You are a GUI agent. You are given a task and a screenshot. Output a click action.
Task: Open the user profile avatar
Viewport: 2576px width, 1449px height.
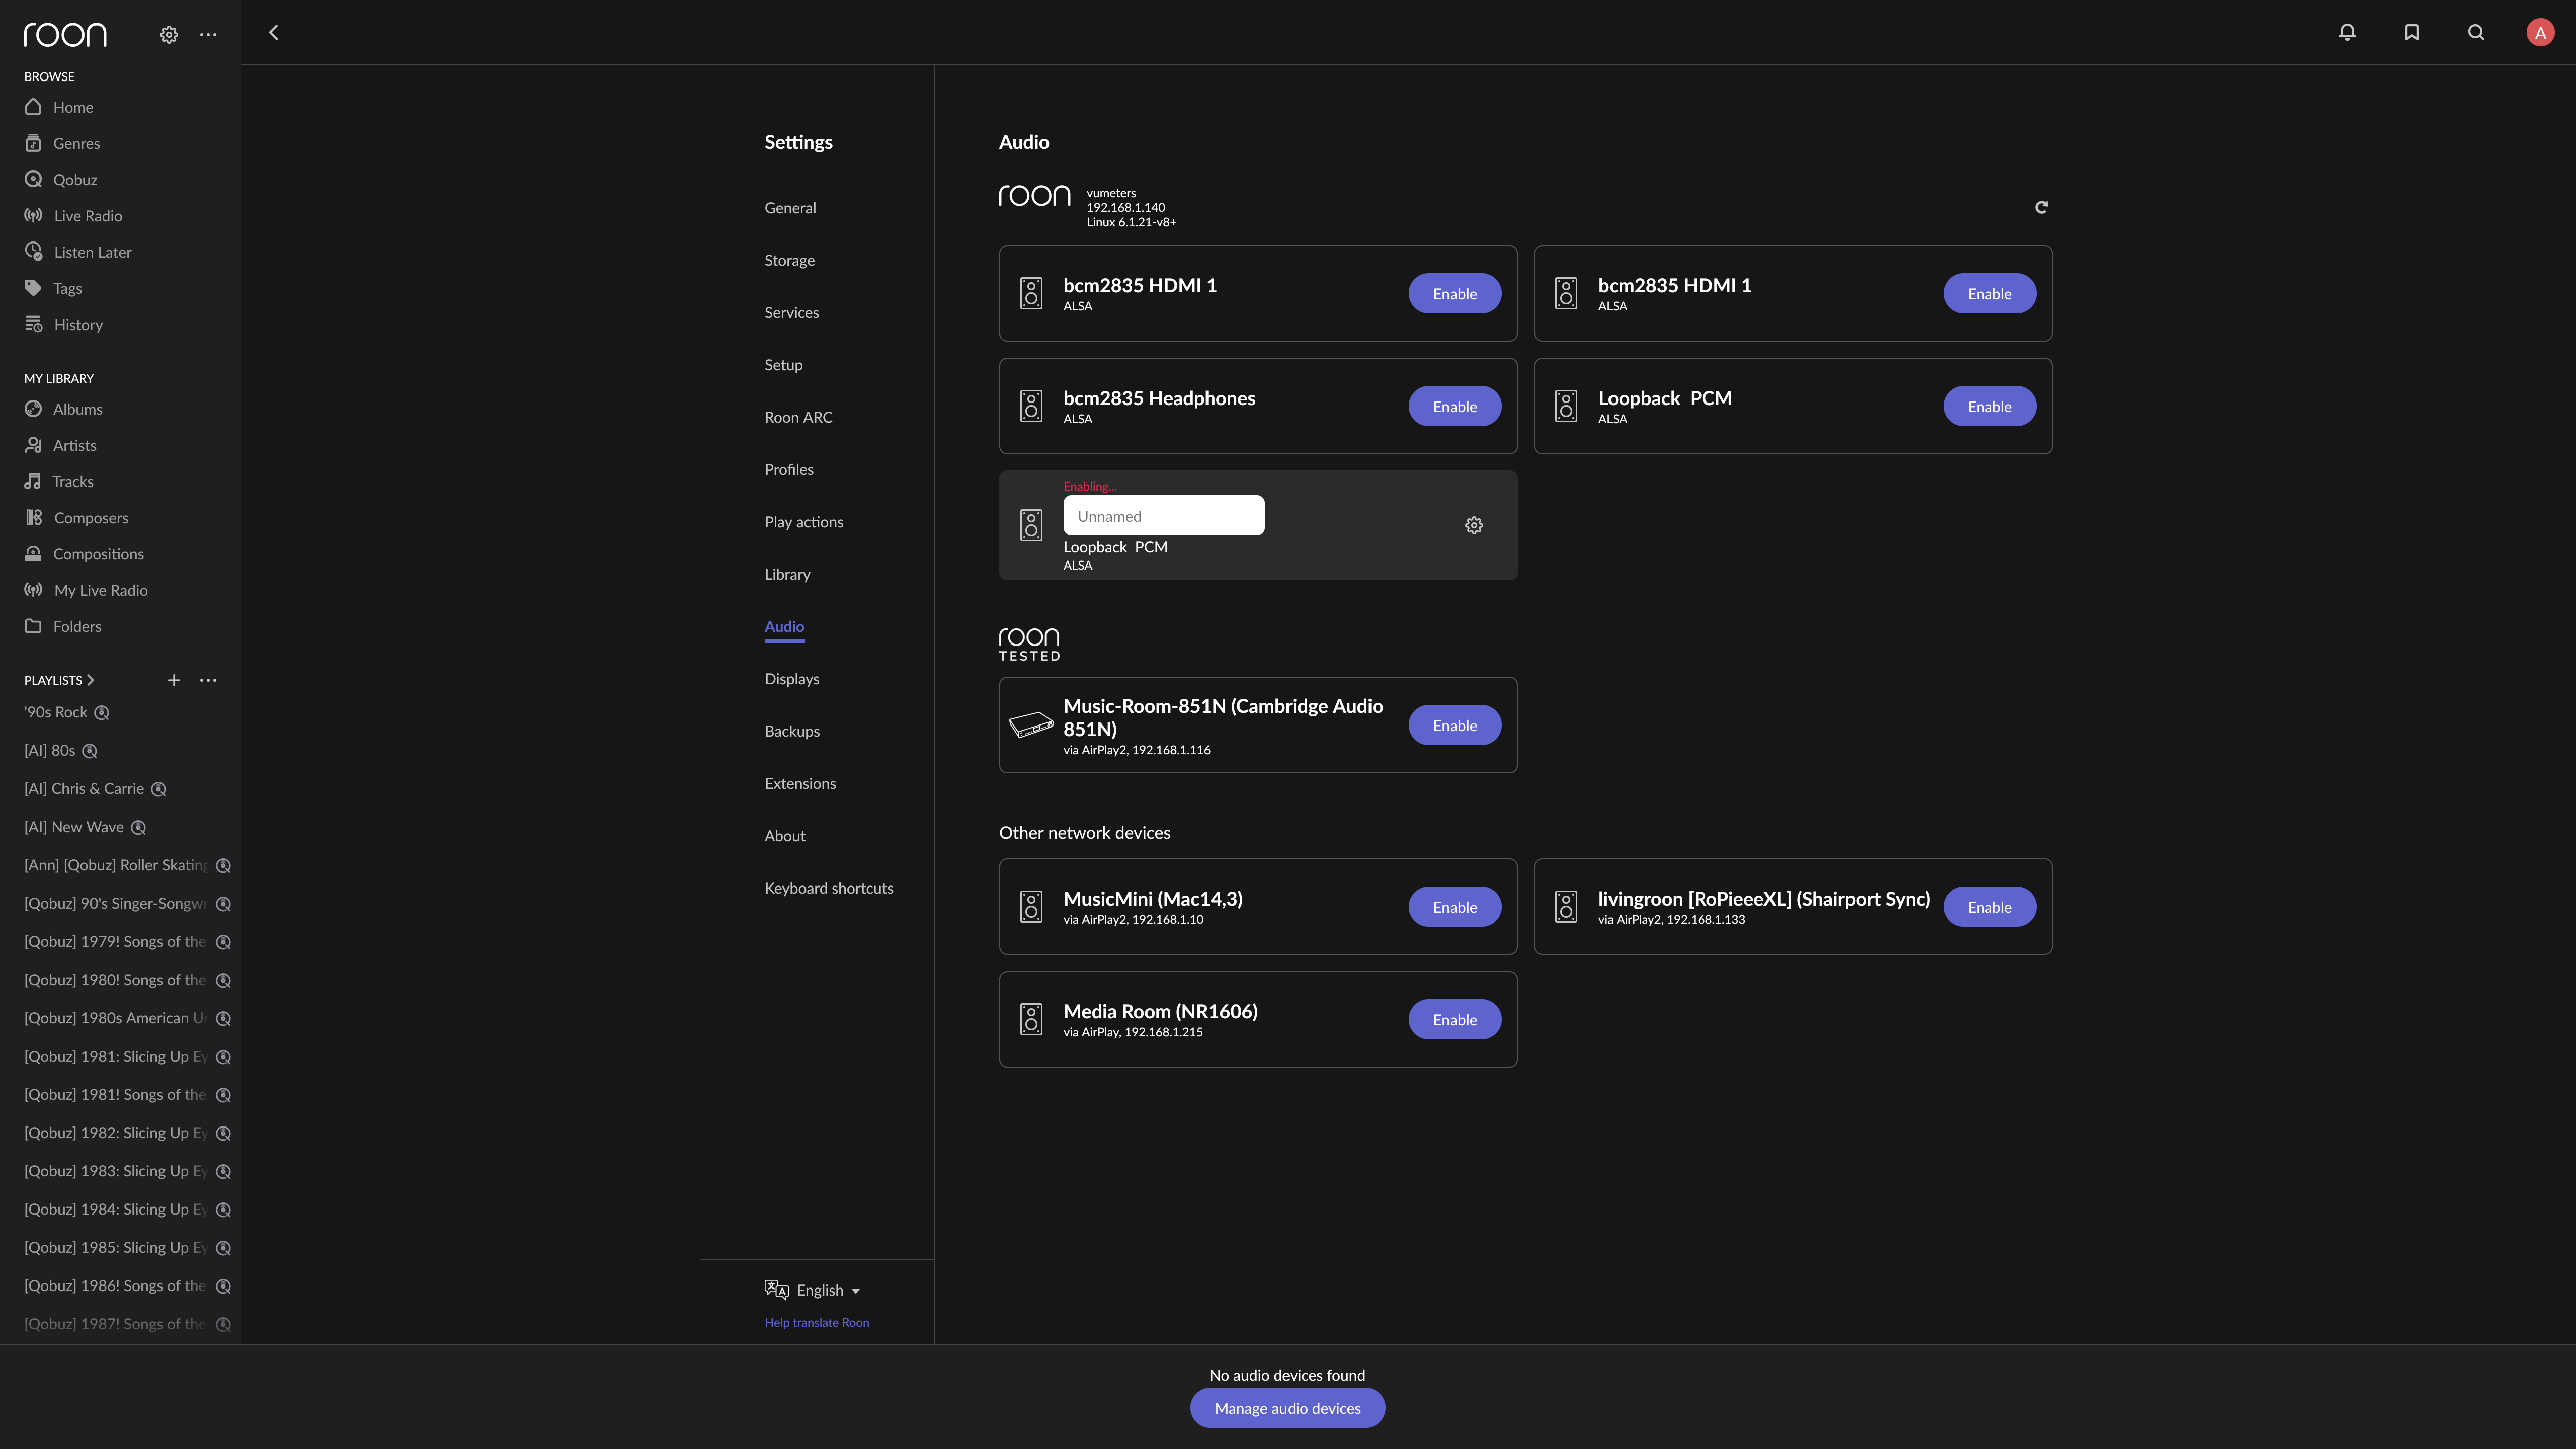(2540, 33)
